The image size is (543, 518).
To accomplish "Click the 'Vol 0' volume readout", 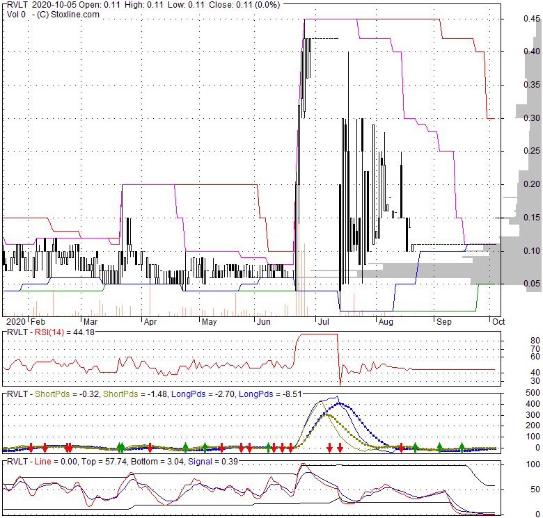I will [16, 15].
